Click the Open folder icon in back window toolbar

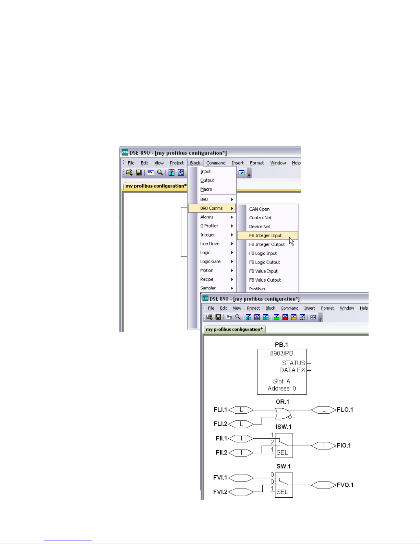129,173
